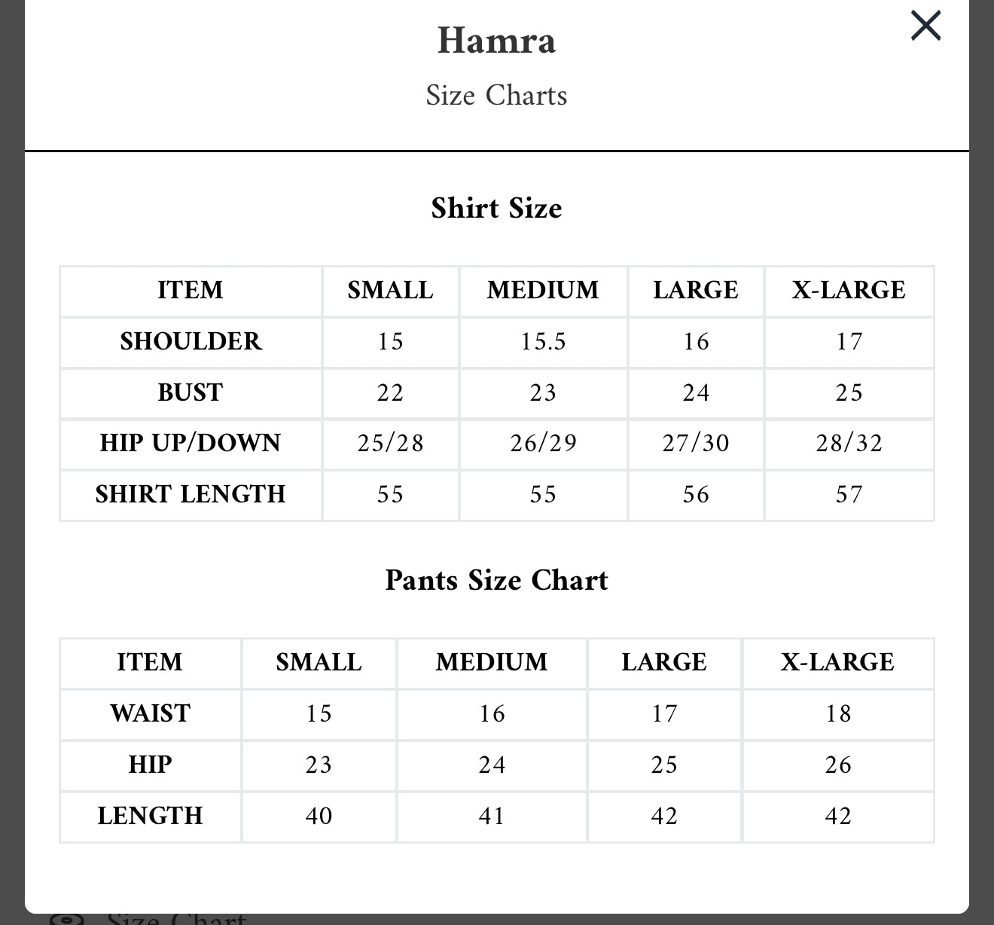
Task: Select the 15.5 shoulder measurement cell
Action: [543, 342]
